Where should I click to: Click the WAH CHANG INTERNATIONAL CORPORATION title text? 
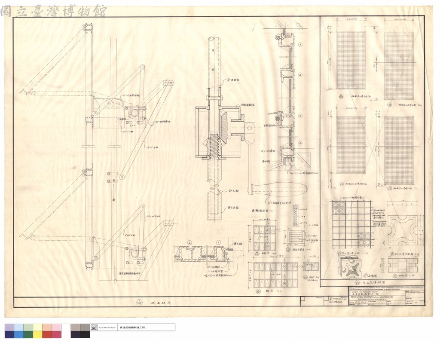tap(371, 297)
